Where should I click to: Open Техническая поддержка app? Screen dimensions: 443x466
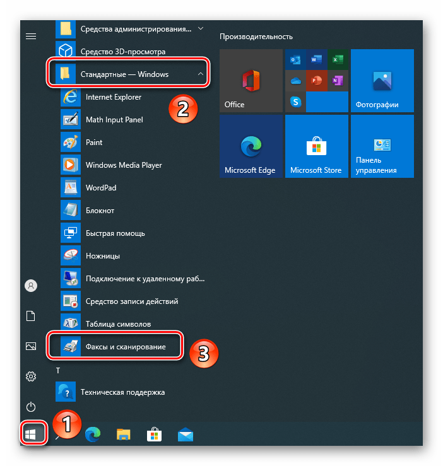[133, 392]
